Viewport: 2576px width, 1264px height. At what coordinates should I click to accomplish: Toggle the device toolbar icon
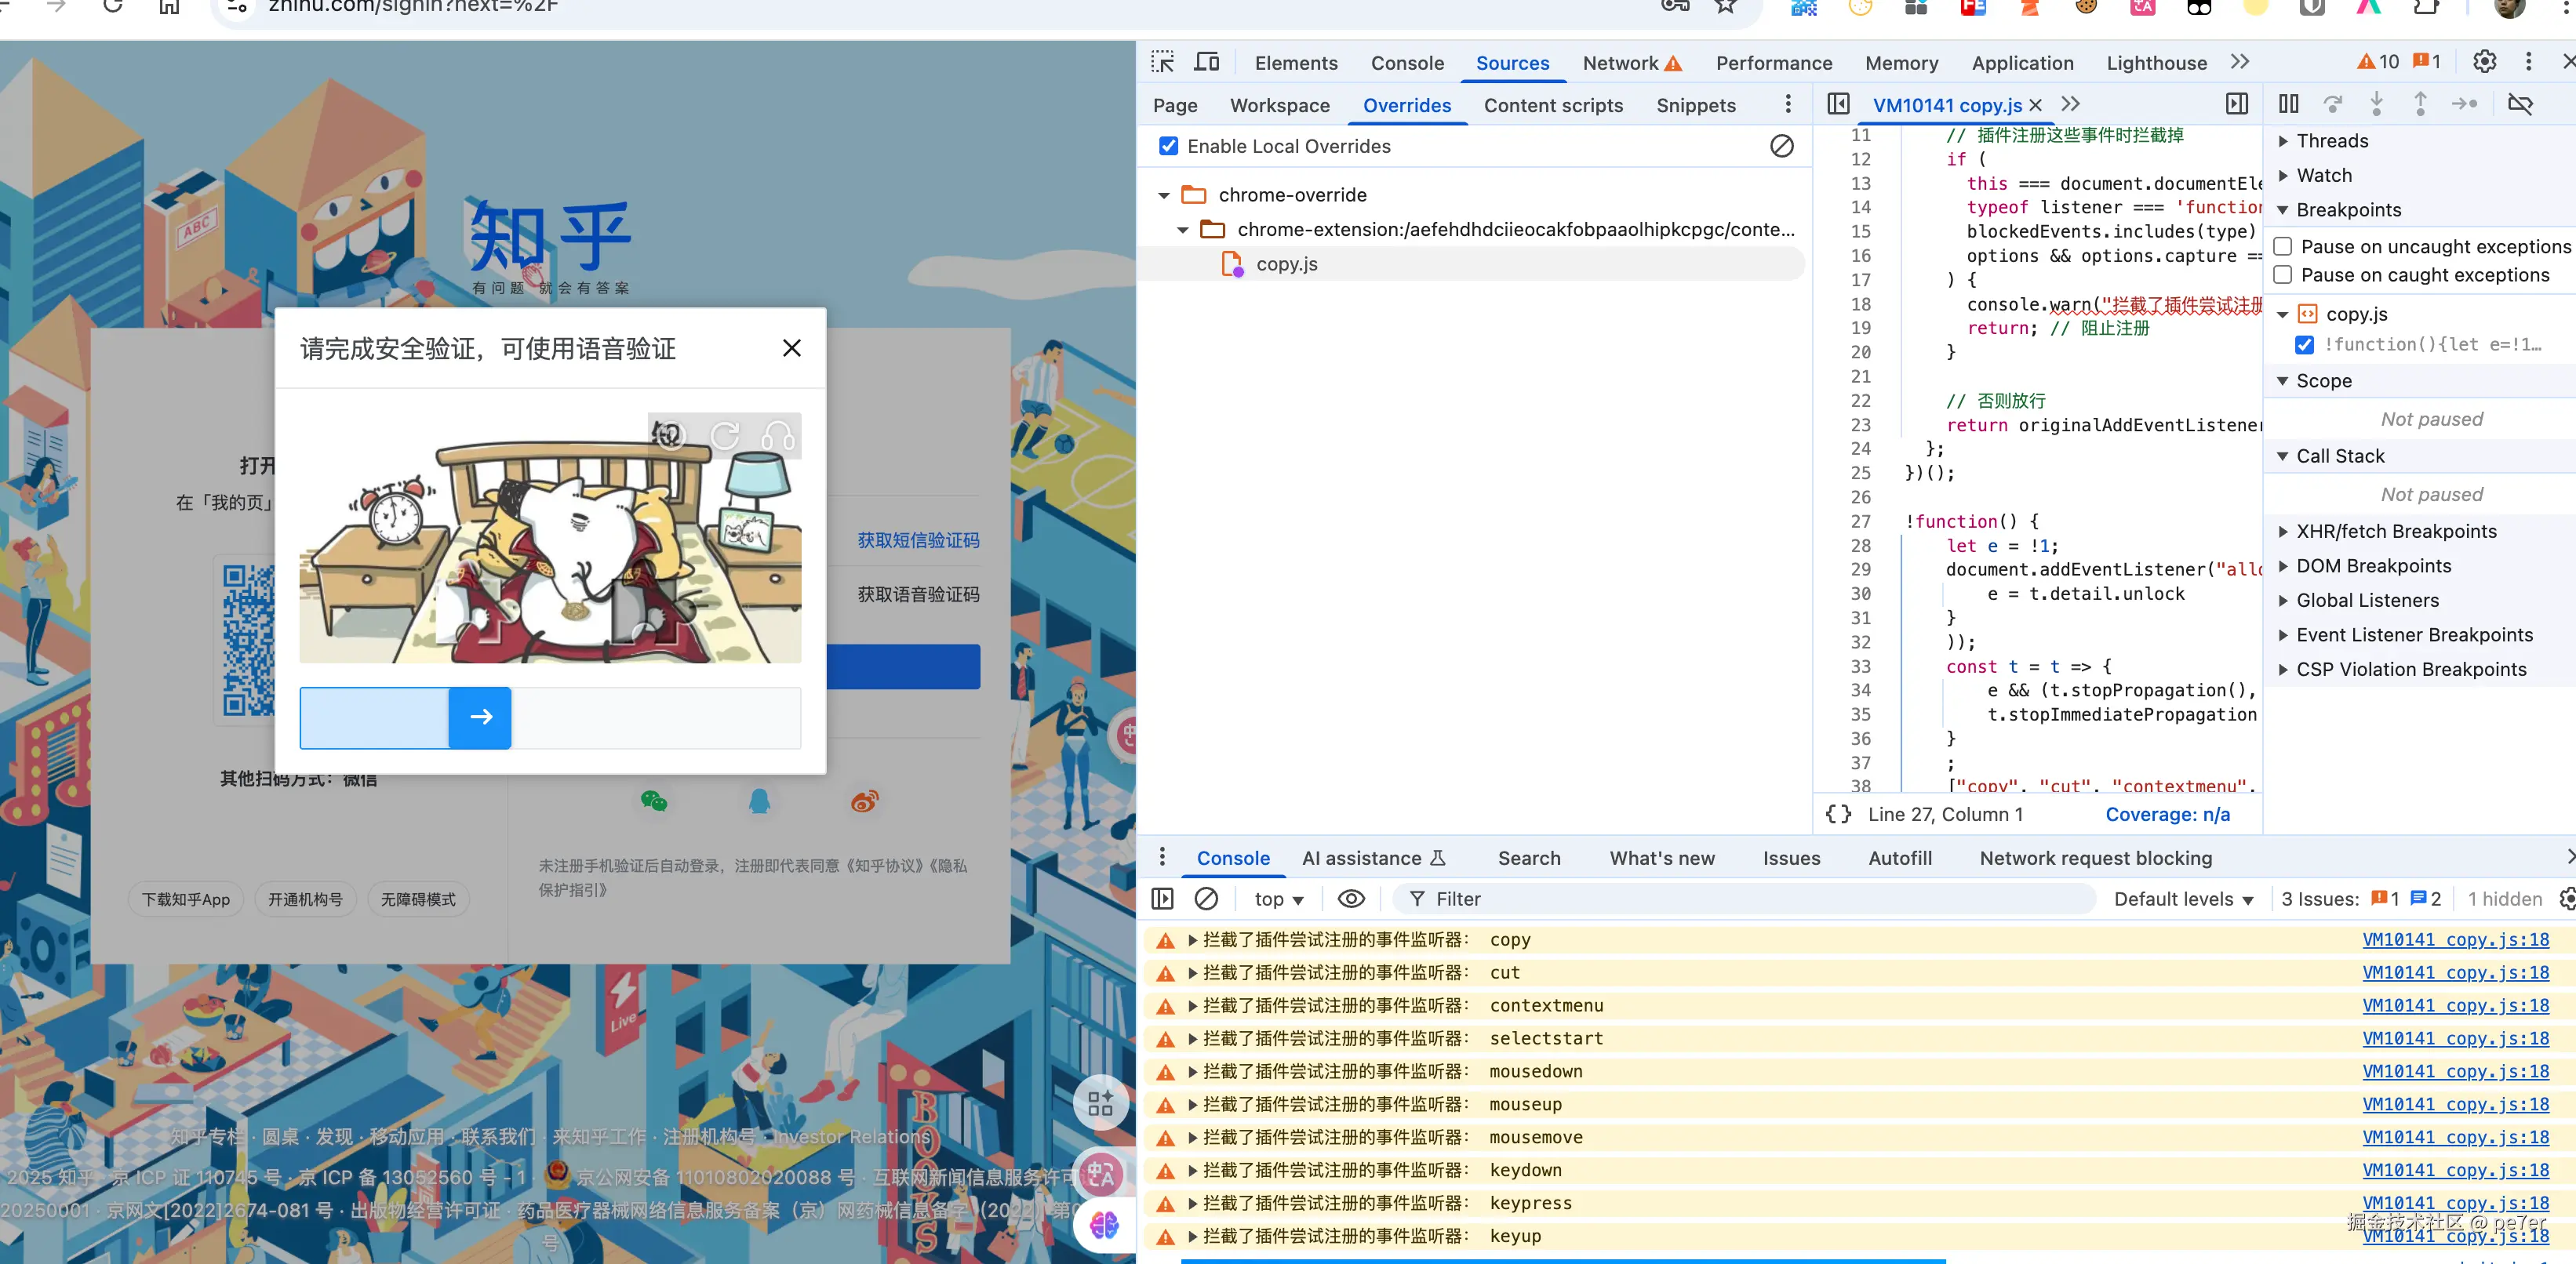tap(1207, 62)
